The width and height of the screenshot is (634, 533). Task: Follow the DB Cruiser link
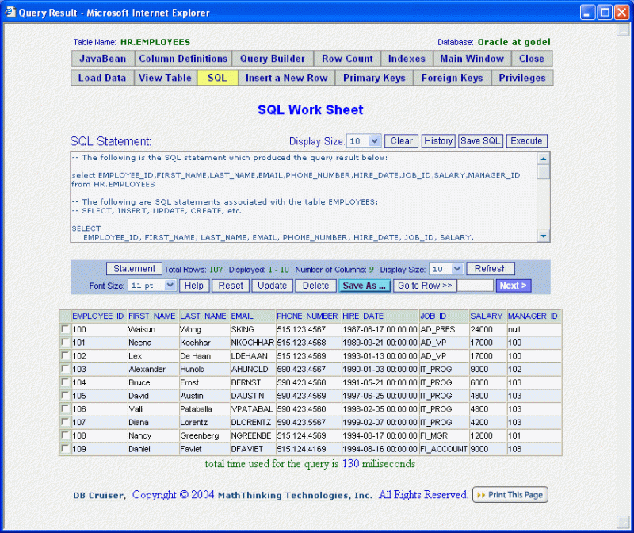click(x=97, y=494)
